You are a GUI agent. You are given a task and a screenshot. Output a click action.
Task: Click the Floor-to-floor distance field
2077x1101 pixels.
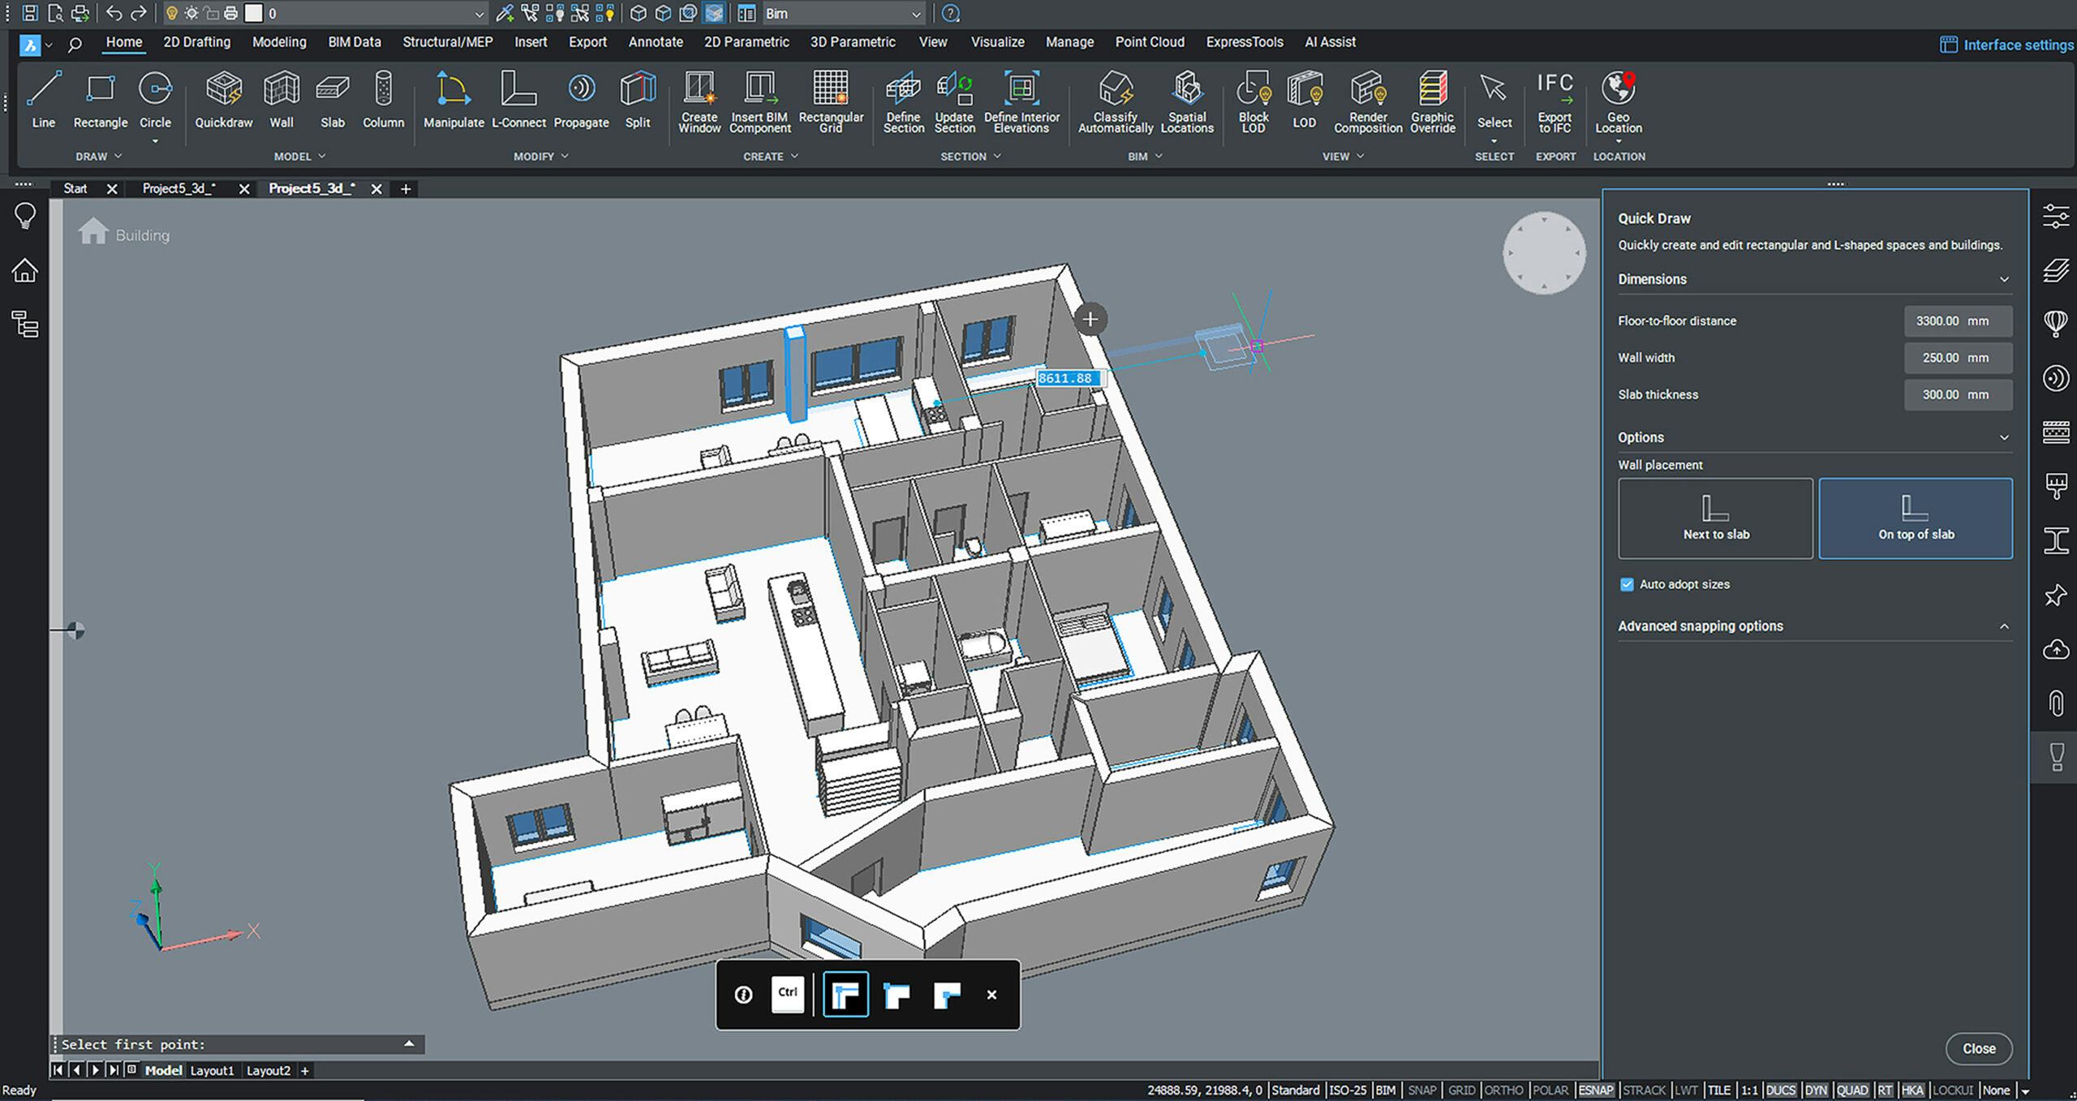click(1957, 321)
